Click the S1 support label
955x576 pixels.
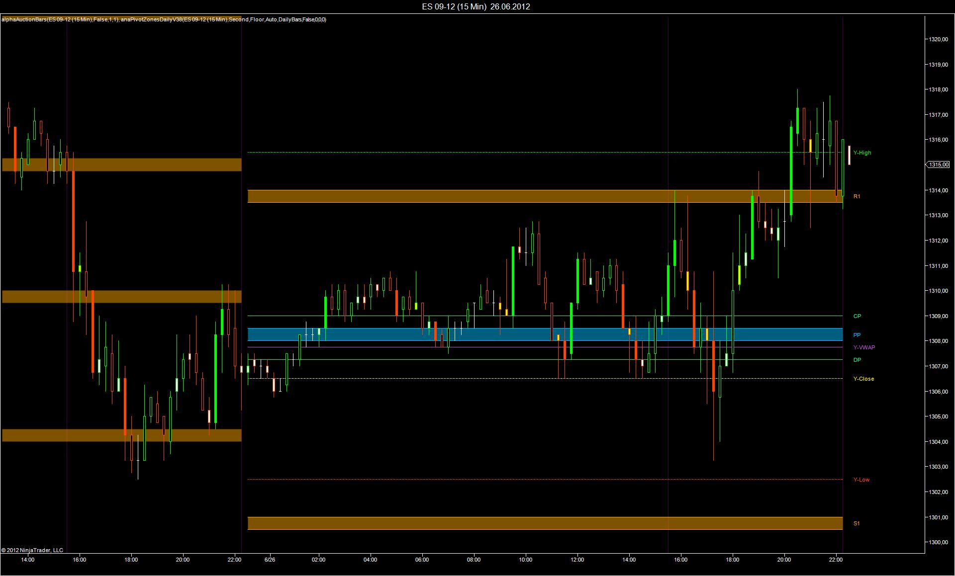[857, 523]
